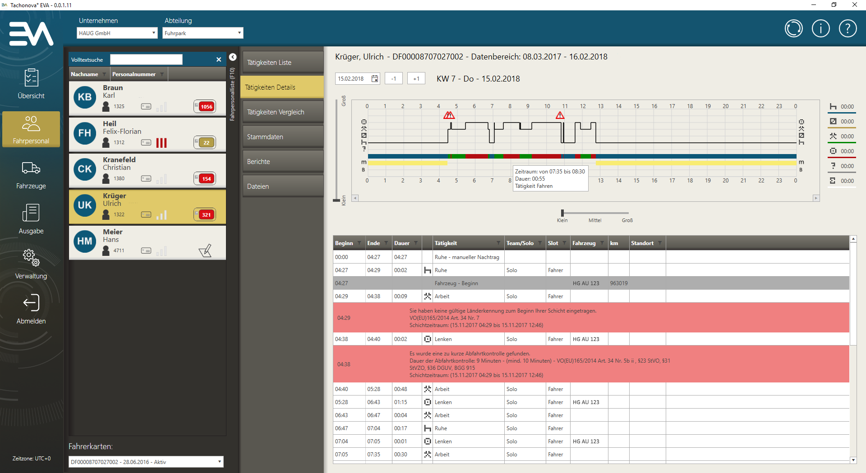Switch to Tätigkeiten Liste tab
Image resolution: width=866 pixels, height=473 pixels.
click(282, 63)
